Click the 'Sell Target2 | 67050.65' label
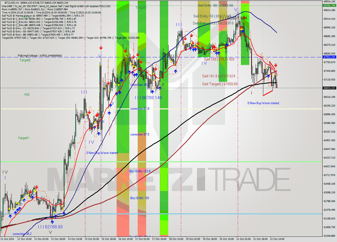This screenshot has width=337, height=242. [x=220, y=84]
